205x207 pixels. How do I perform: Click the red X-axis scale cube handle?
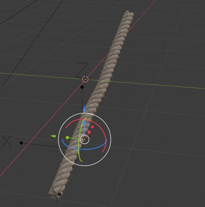[x=89, y=132]
